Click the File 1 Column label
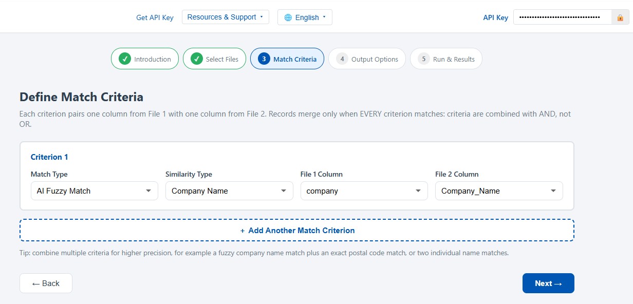633x304 pixels. [322, 175]
